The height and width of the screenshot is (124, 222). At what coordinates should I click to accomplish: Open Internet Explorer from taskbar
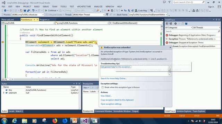pos(14,121)
